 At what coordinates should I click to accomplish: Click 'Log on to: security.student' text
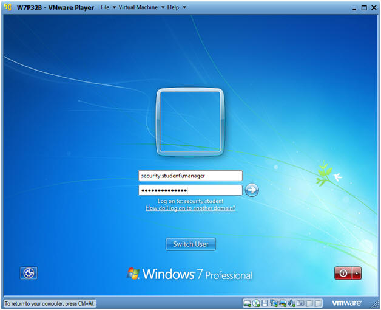tap(190, 201)
